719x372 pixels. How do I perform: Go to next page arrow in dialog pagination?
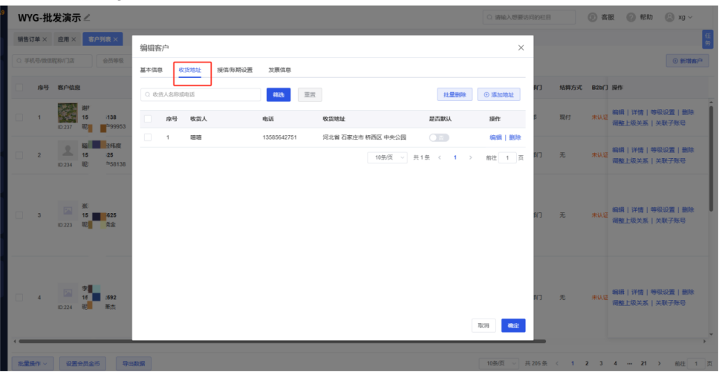470,157
